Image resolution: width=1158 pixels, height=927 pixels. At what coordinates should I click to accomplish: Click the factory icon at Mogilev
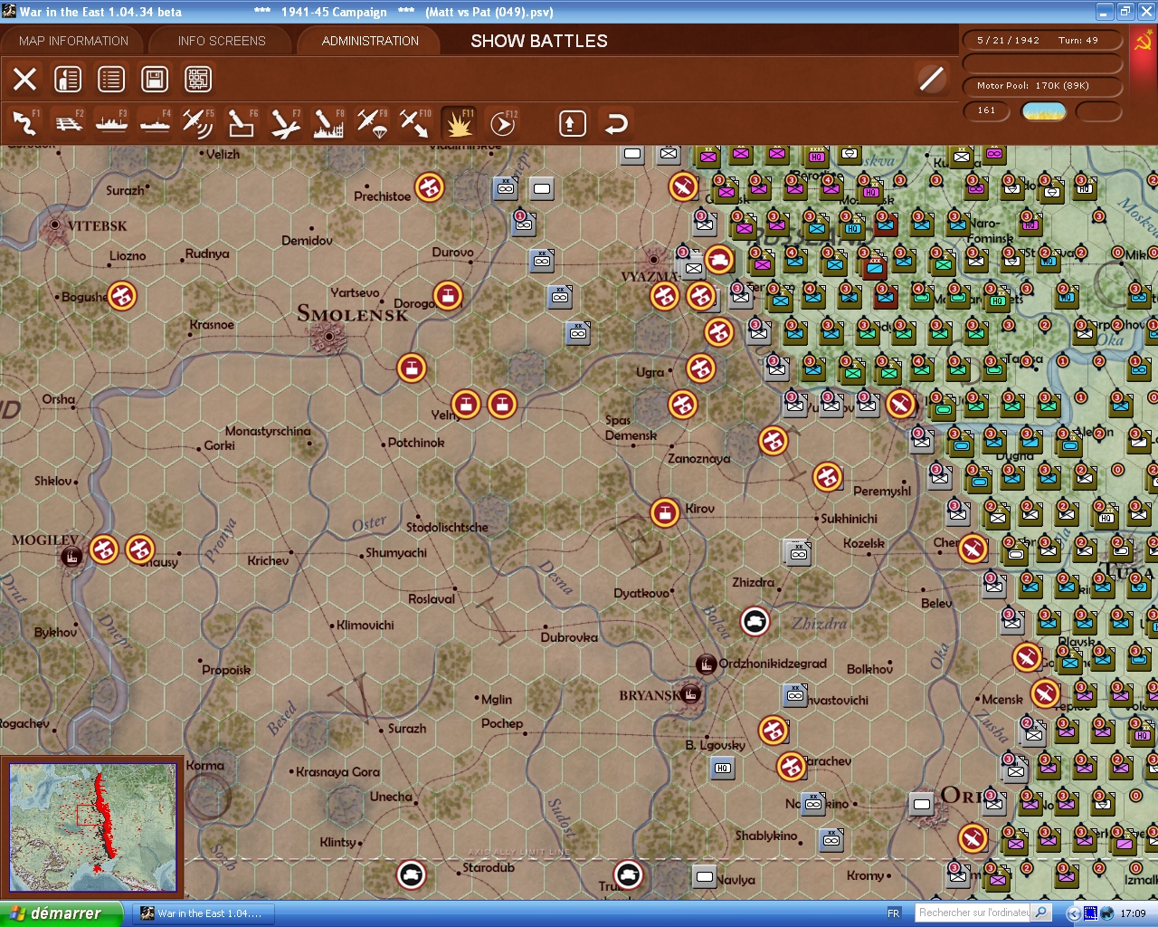pos(72,557)
